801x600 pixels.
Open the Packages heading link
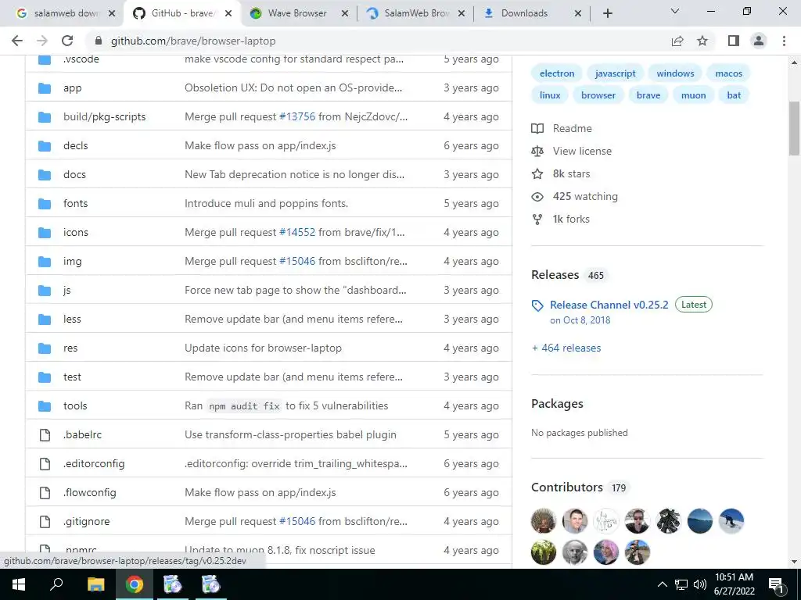557,404
